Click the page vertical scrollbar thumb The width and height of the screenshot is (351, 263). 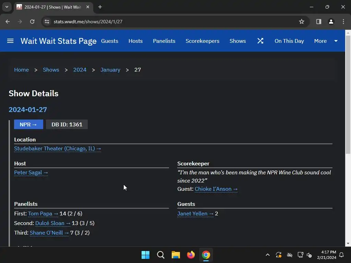point(348,95)
